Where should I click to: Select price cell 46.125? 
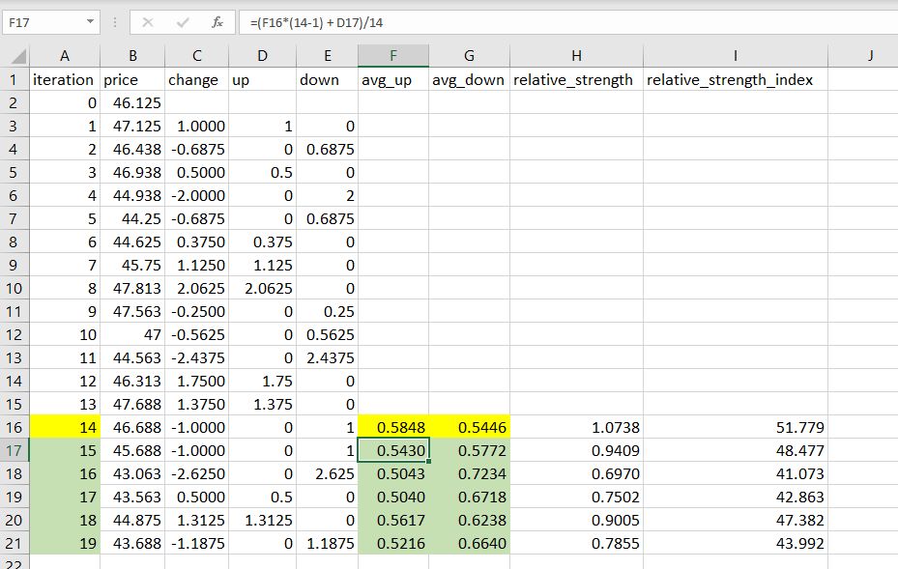coord(132,103)
